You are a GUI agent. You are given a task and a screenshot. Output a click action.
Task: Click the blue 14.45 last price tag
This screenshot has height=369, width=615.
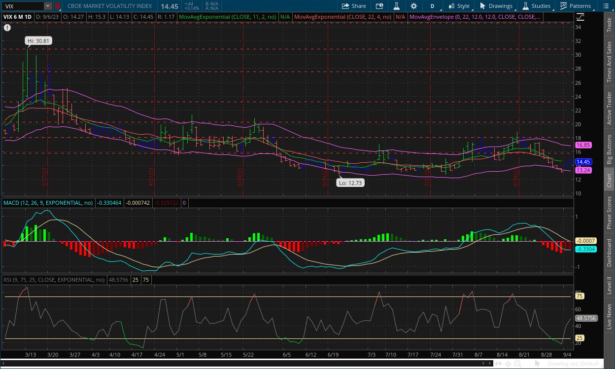tap(584, 162)
